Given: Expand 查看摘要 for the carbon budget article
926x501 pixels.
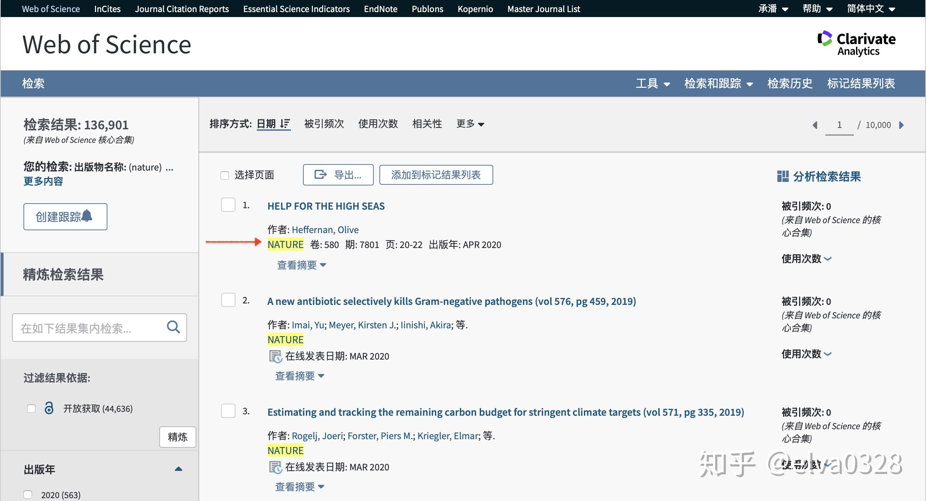Looking at the screenshot, I should pyautogui.click(x=299, y=487).
